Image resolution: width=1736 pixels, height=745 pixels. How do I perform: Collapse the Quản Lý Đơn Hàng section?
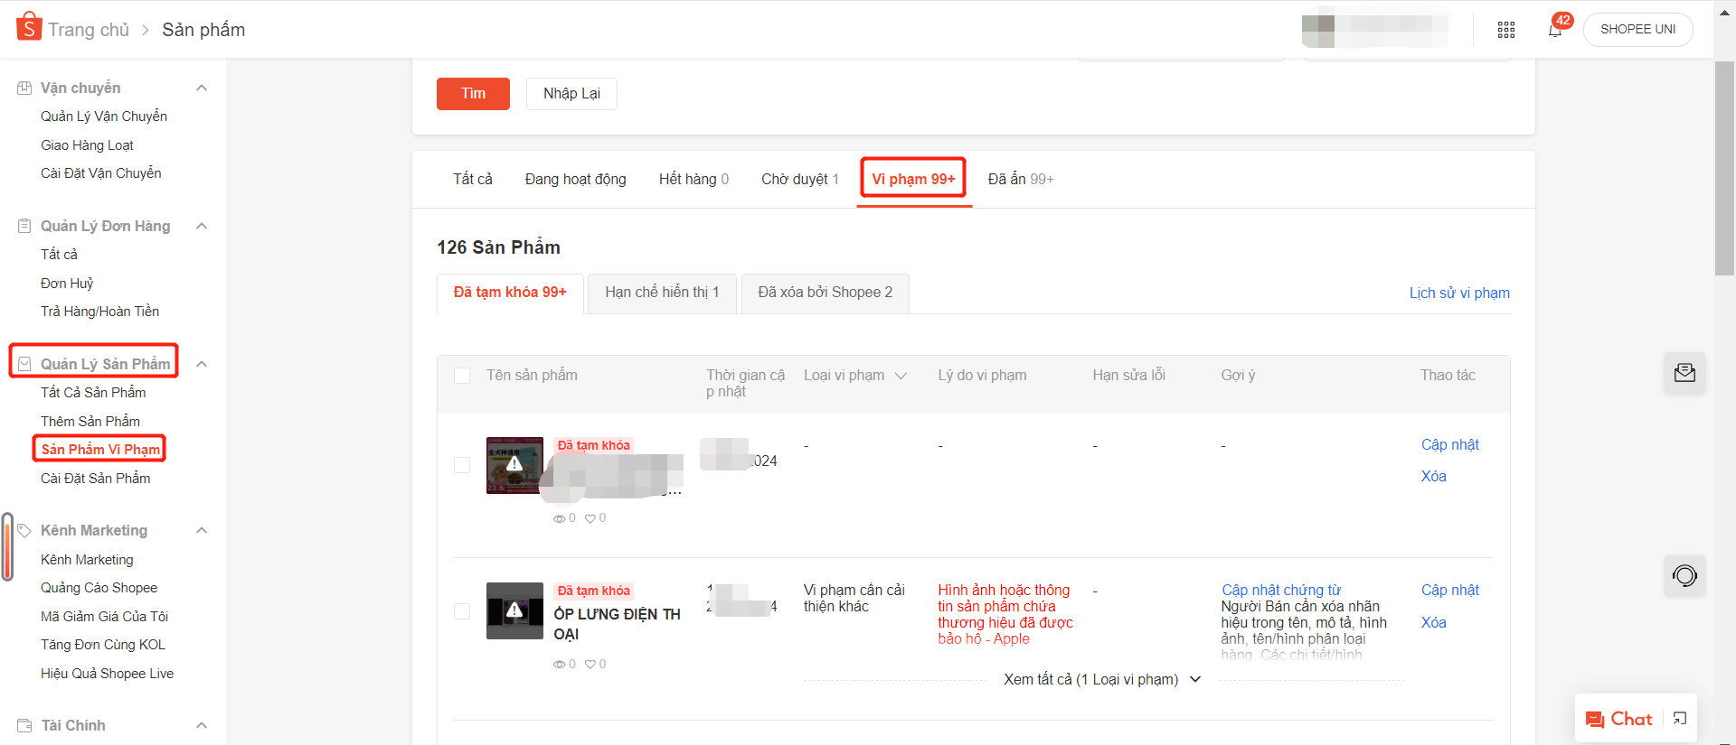[x=202, y=226]
